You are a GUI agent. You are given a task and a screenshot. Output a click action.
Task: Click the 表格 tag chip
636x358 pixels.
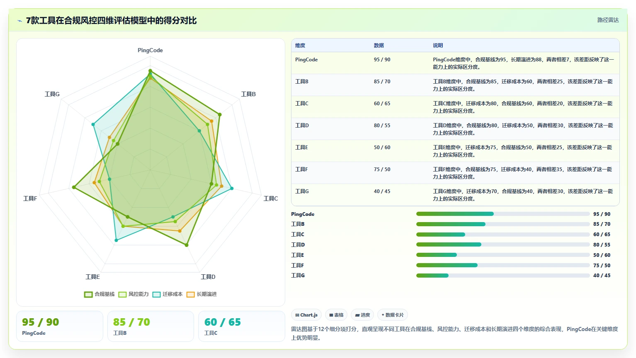336,315
